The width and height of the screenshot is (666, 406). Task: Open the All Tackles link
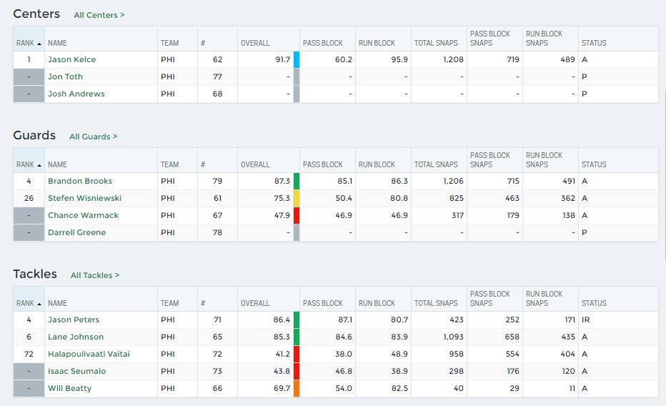click(x=95, y=275)
